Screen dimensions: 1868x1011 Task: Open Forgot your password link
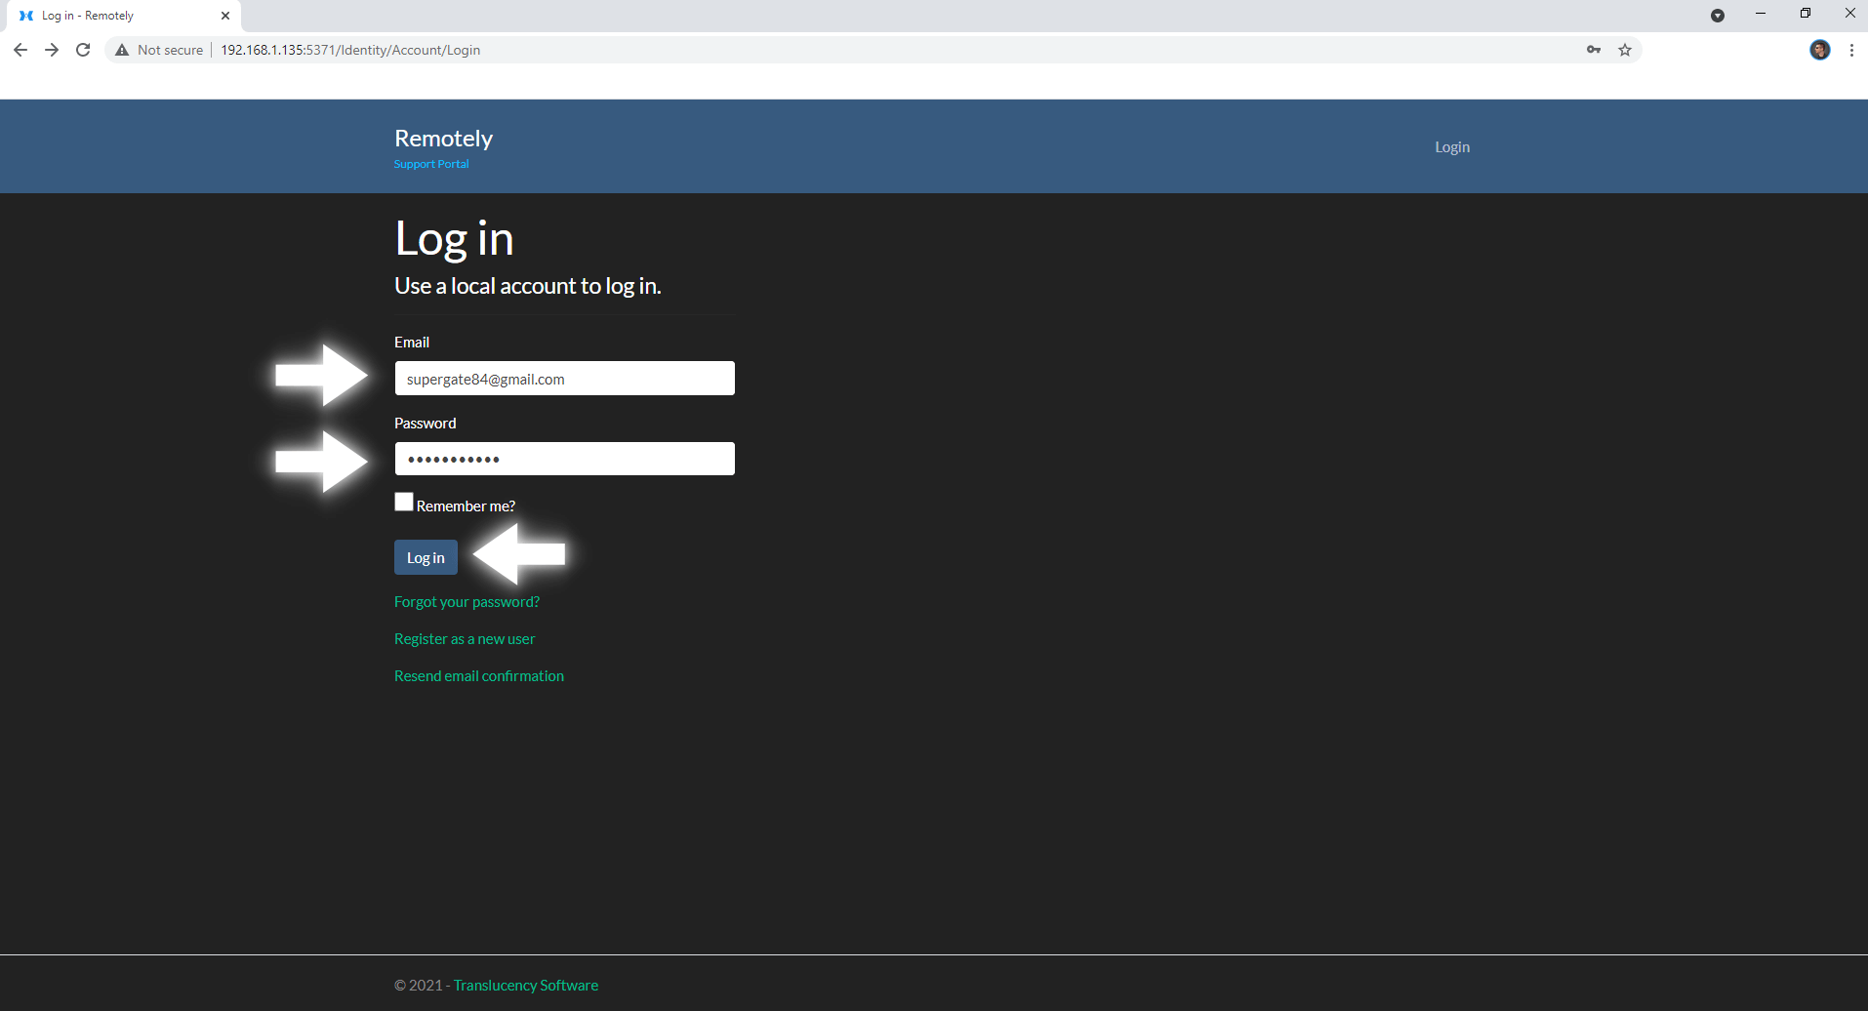[467, 602]
